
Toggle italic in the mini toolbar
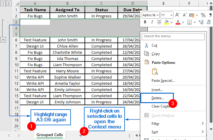point(152,22)
